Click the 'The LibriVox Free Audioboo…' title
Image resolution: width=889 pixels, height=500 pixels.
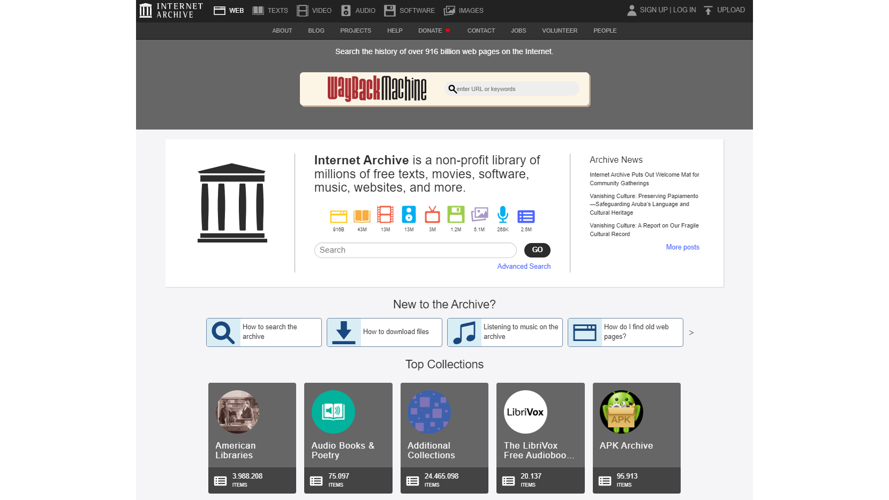click(x=539, y=450)
